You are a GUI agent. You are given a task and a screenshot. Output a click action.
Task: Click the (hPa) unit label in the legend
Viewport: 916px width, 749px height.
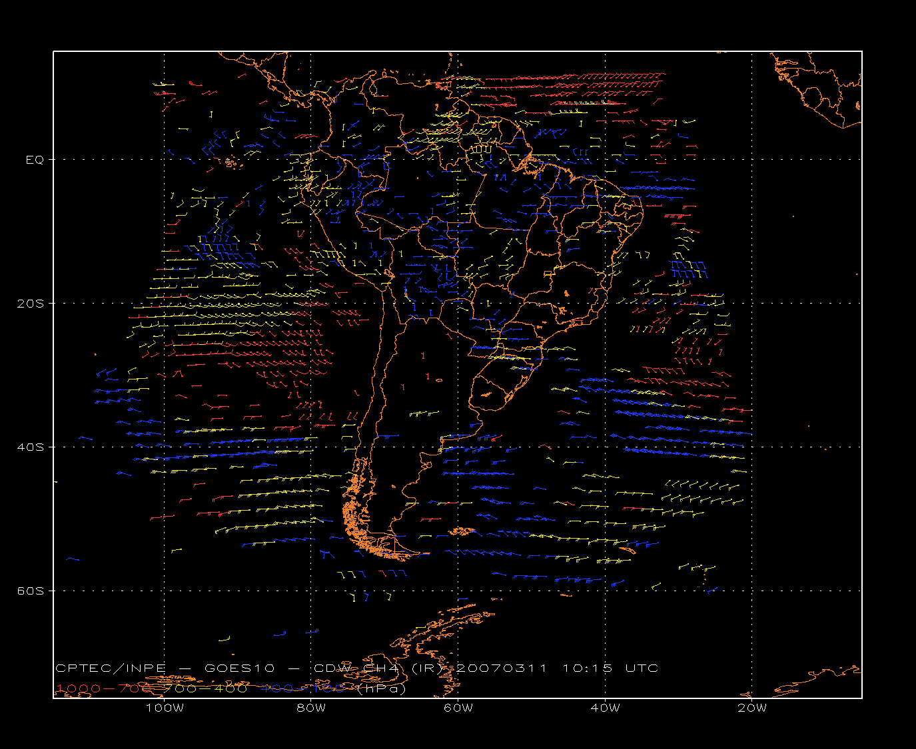click(x=382, y=689)
